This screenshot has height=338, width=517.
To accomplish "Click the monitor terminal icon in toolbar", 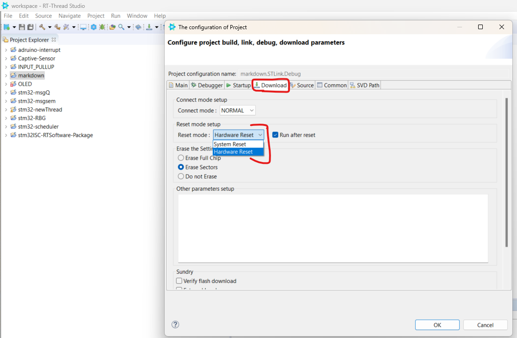I will pos(83,27).
